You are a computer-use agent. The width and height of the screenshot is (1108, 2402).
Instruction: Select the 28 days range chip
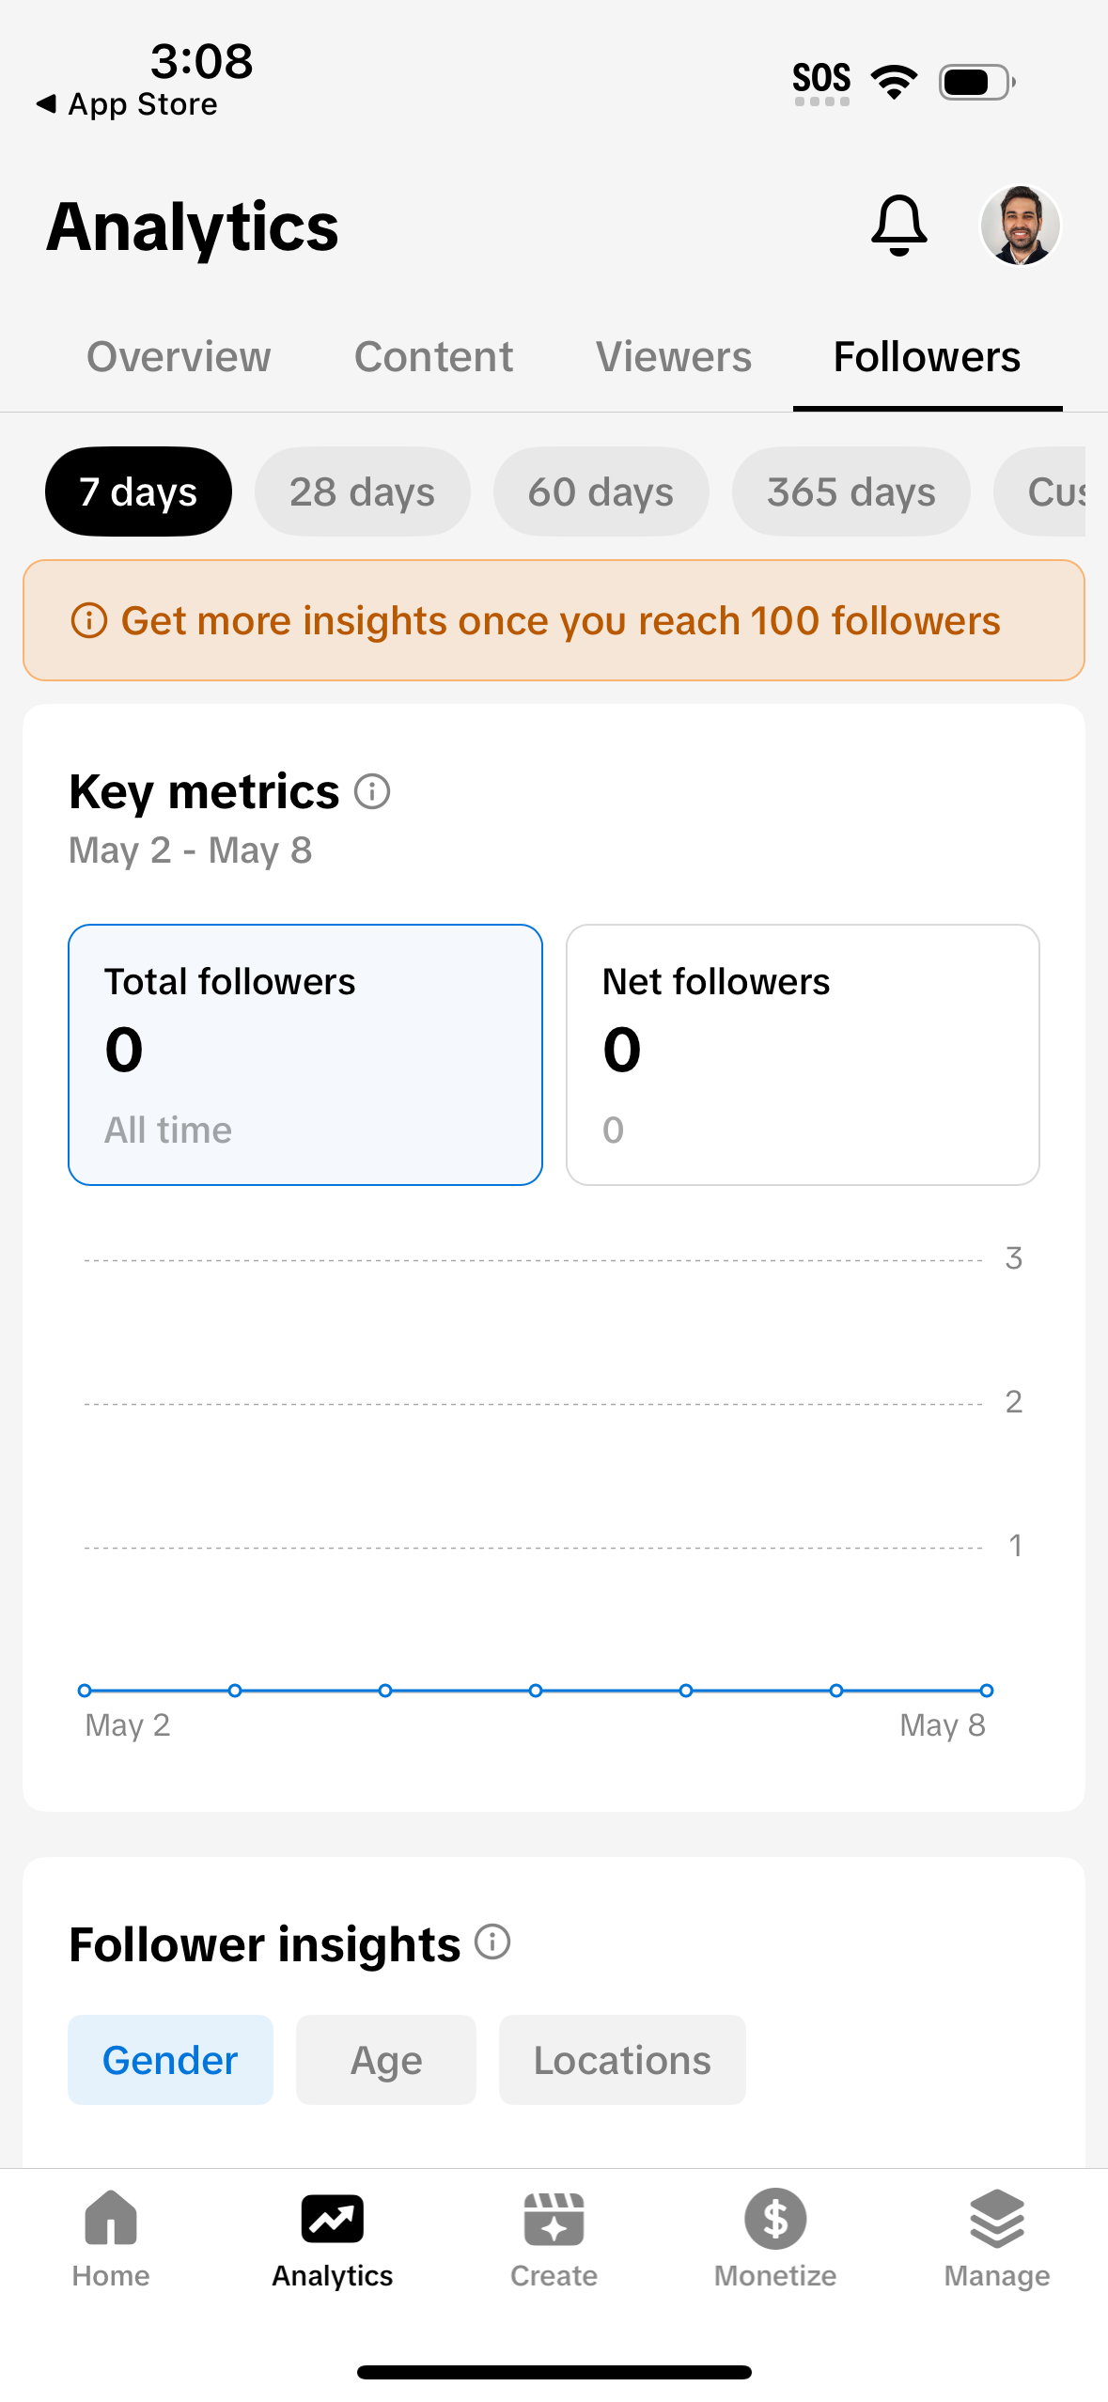pyautogui.click(x=362, y=491)
